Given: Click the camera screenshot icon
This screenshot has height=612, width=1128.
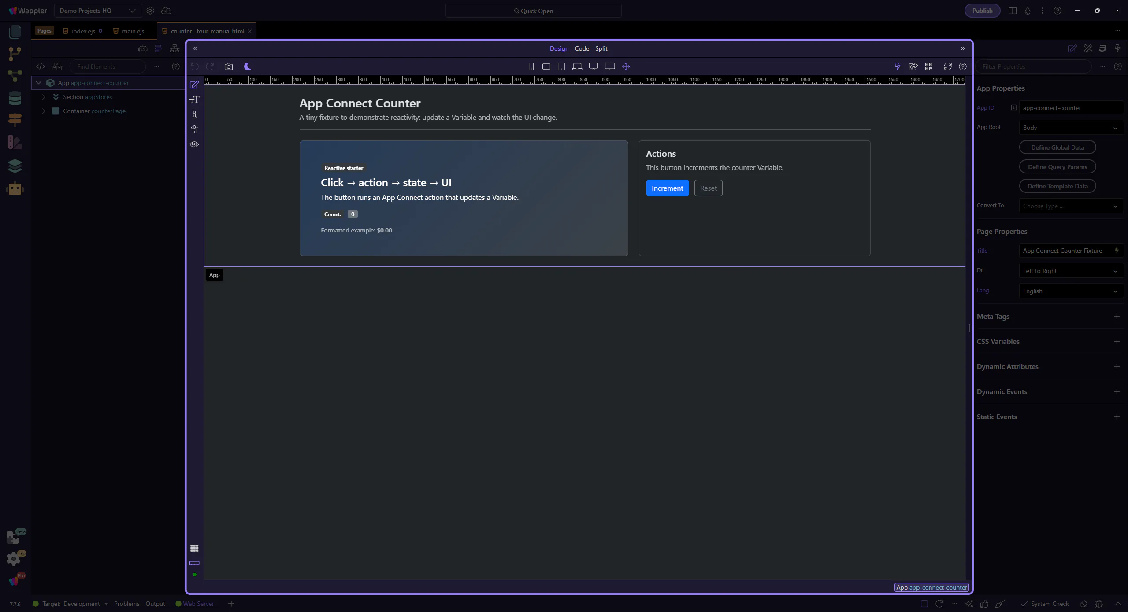Looking at the screenshot, I should (228, 66).
